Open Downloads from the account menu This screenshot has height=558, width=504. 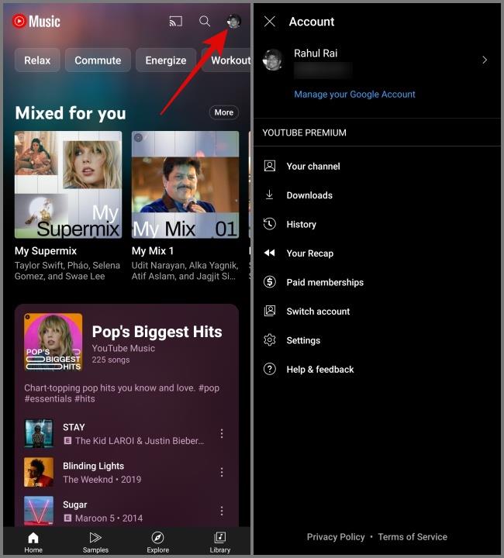pyautogui.click(x=378, y=195)
